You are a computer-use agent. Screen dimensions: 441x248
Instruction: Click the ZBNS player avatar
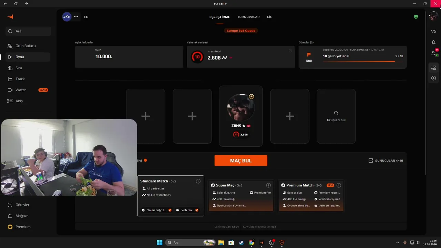pyautogui.click(x=241, y=107)
